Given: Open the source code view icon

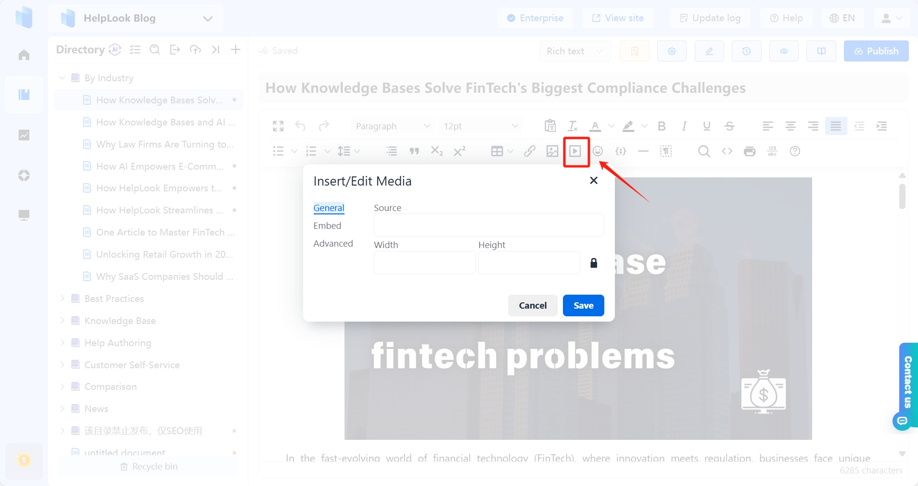Looking at the screenshot, I should pos(727,151).
